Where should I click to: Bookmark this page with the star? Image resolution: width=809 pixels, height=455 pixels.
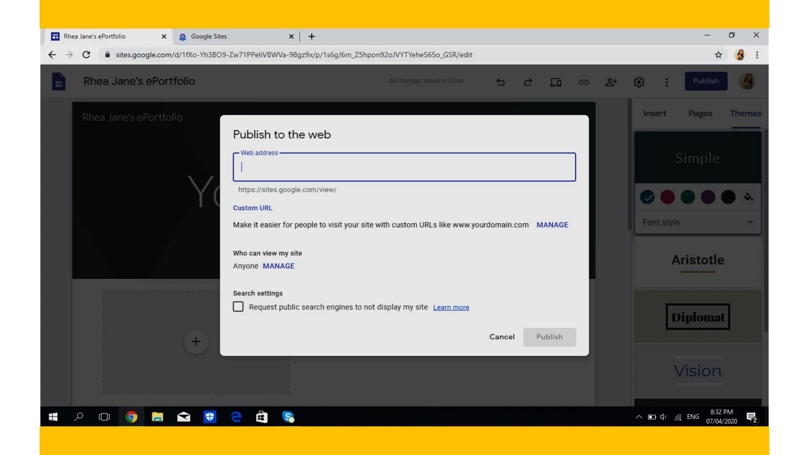click(x=718, y=55)
